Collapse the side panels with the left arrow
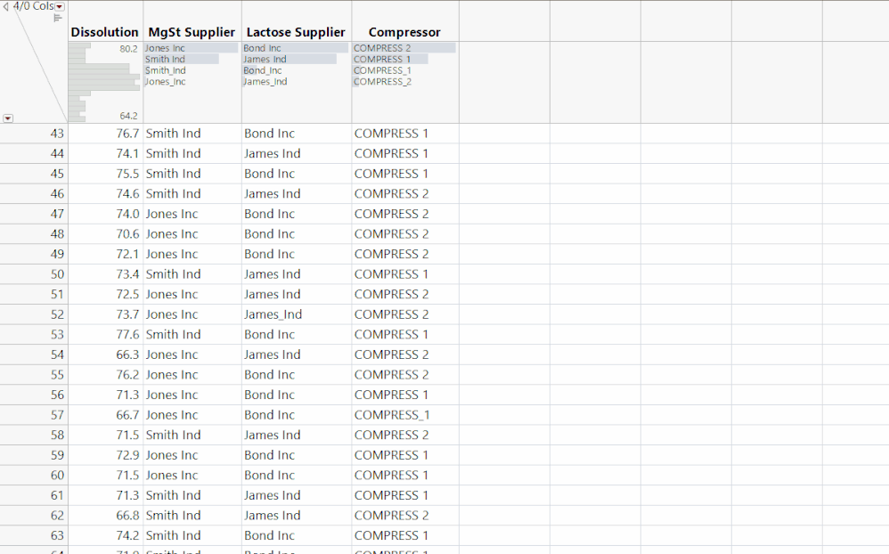The image size is (889, 554). (x=5, y=7)
